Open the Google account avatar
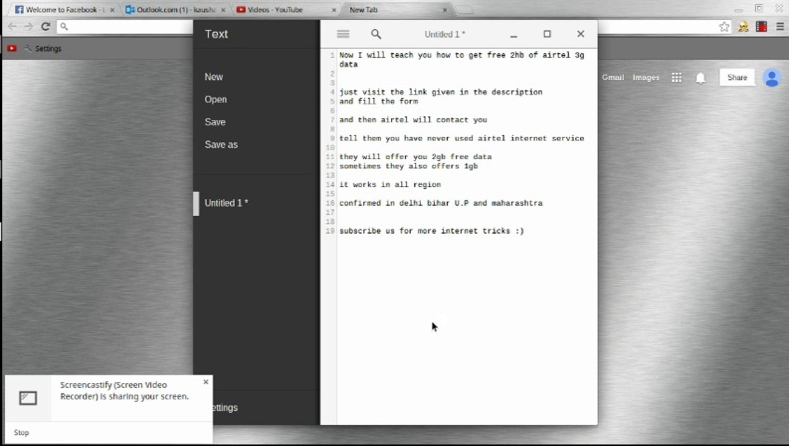 tap(772, 77)
